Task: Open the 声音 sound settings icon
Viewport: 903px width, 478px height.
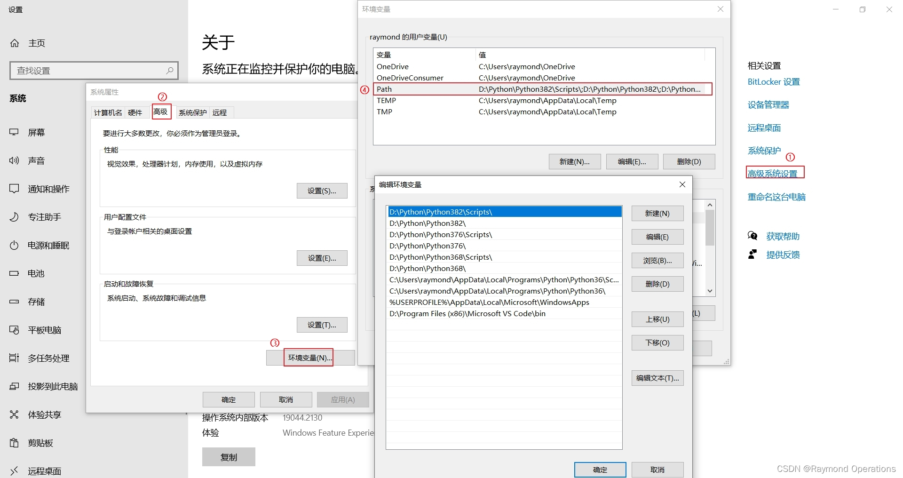Action: tap(14, 161)
